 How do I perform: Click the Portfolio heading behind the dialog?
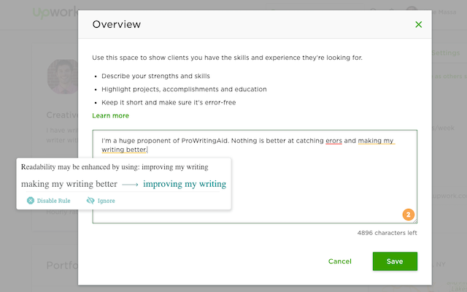[62, 265]
